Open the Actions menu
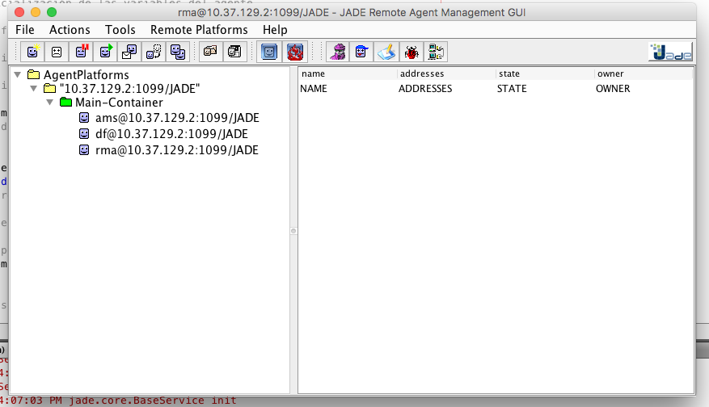Image resolution: width=709 pixels, height=407 pixels. click(x=70, y=30)
